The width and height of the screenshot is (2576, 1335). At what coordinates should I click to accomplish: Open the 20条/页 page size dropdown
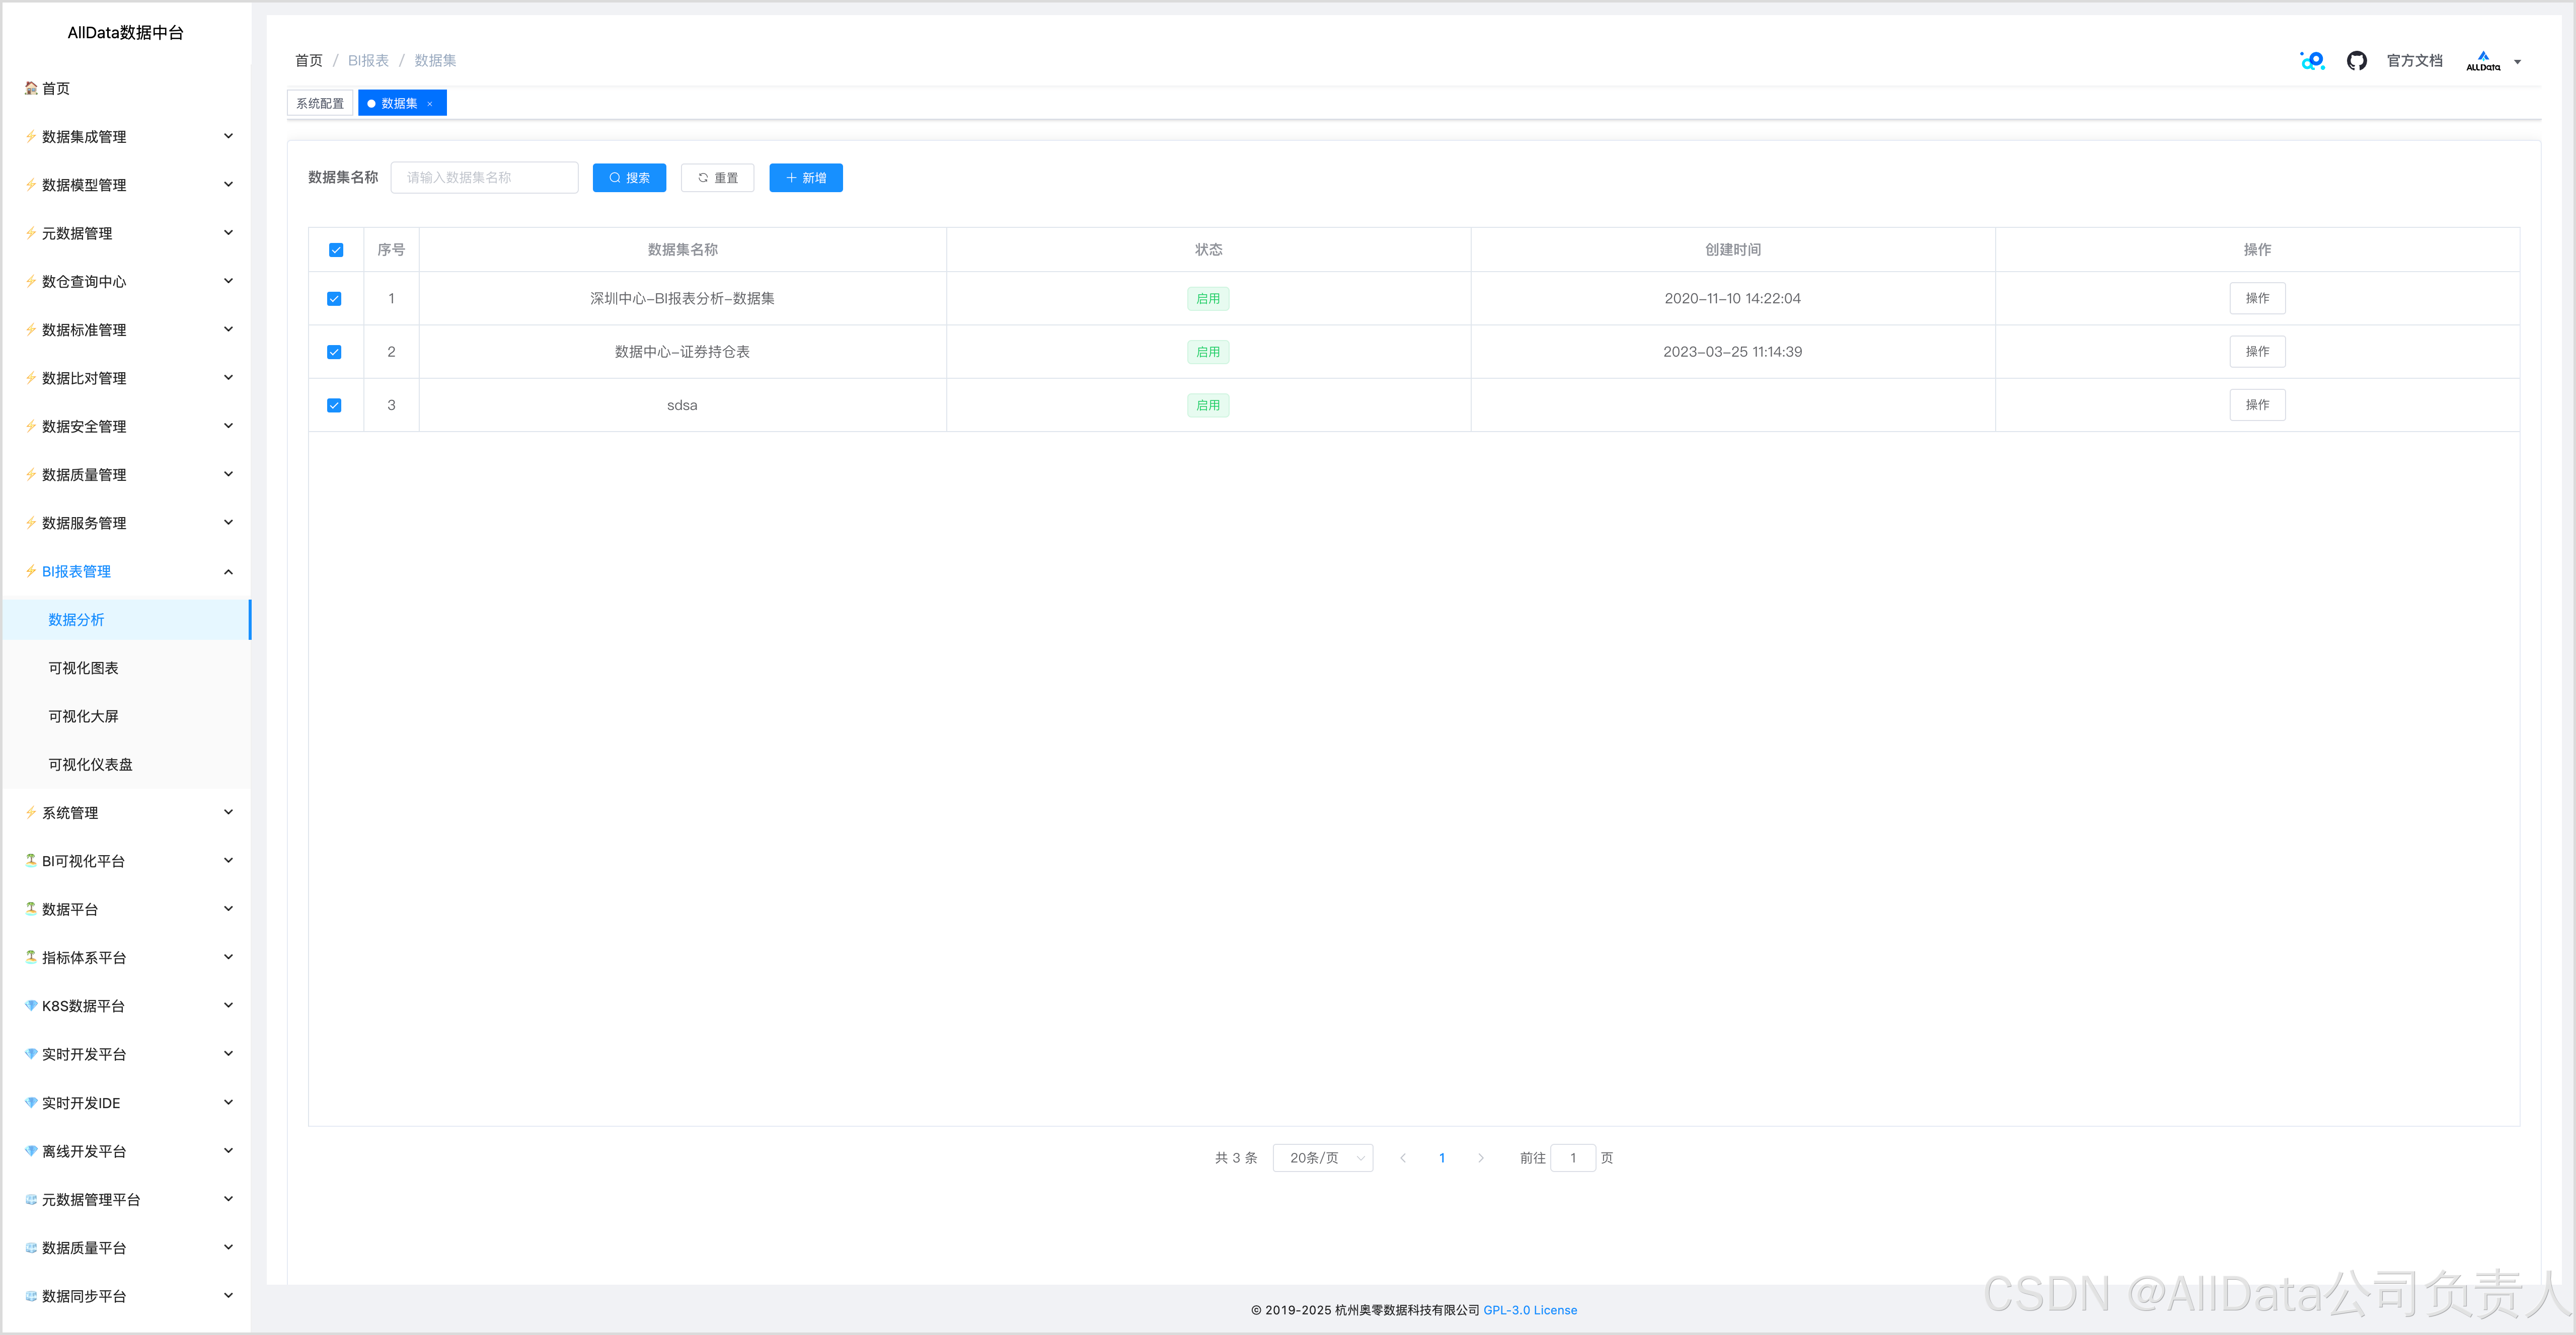(x=1322, y=1158)
